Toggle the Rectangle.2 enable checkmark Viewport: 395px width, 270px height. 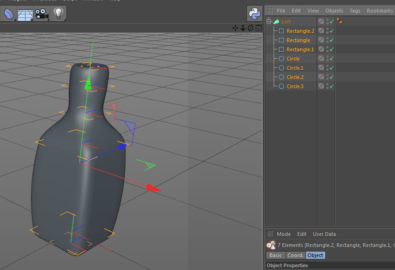331,31
